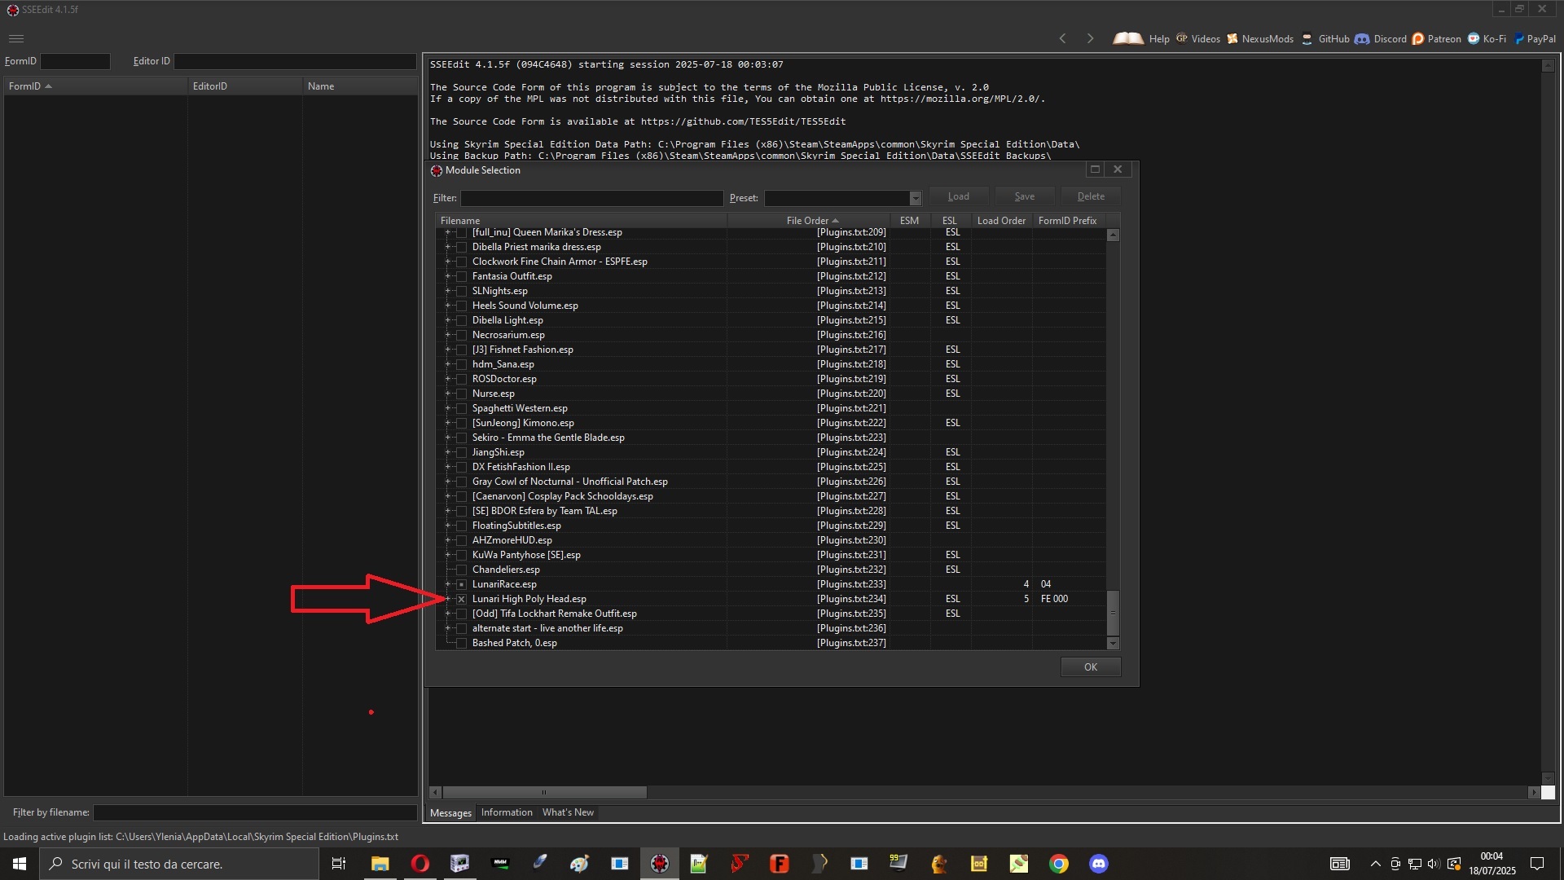The width and height of the screenshot is (1564, 880).
Task: Click the module list vertical scrollbar thumb
Action: pyautogui.click(x=1113, y=613)
